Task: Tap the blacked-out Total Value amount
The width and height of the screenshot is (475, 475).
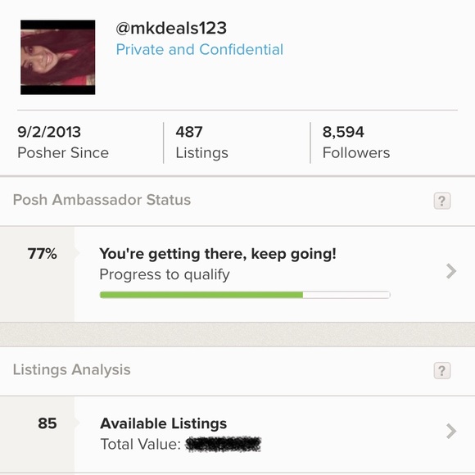Action: [x=224, y=445]
